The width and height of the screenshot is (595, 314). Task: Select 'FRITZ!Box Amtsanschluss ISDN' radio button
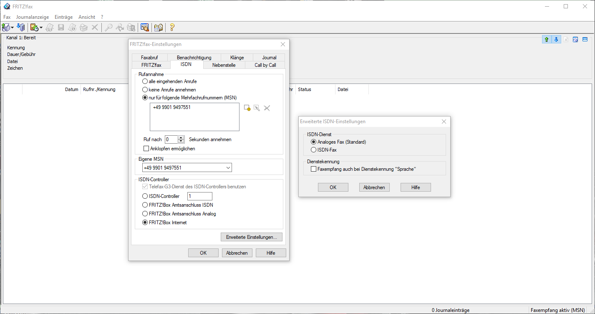coord(145,205)
